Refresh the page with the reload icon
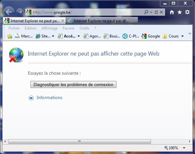Screen dimensions: 195x154 156,12
